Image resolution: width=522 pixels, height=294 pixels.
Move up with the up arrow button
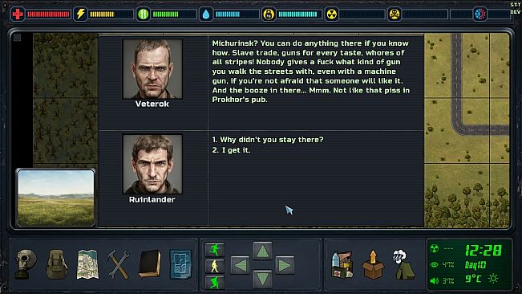point(262,251)
